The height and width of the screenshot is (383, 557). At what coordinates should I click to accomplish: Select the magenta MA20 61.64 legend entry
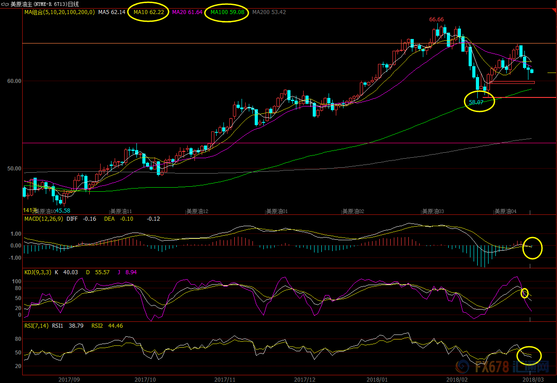pos(187,12)
